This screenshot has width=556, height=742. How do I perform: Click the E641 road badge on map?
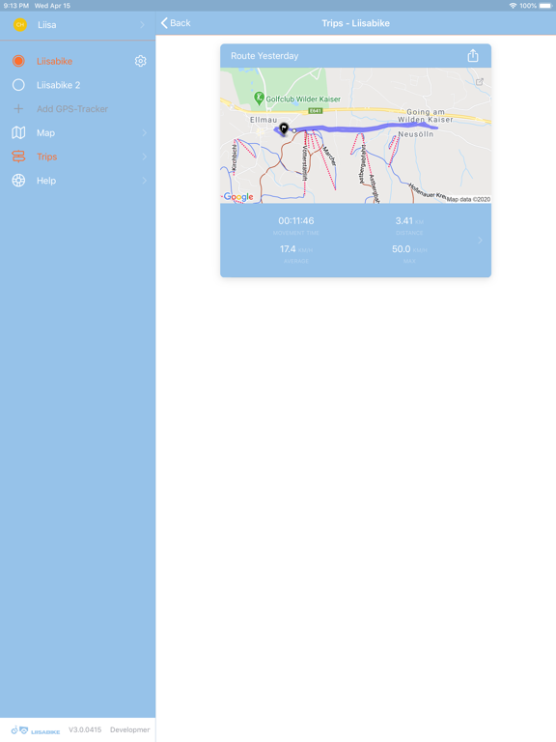[x=316, y=111]
